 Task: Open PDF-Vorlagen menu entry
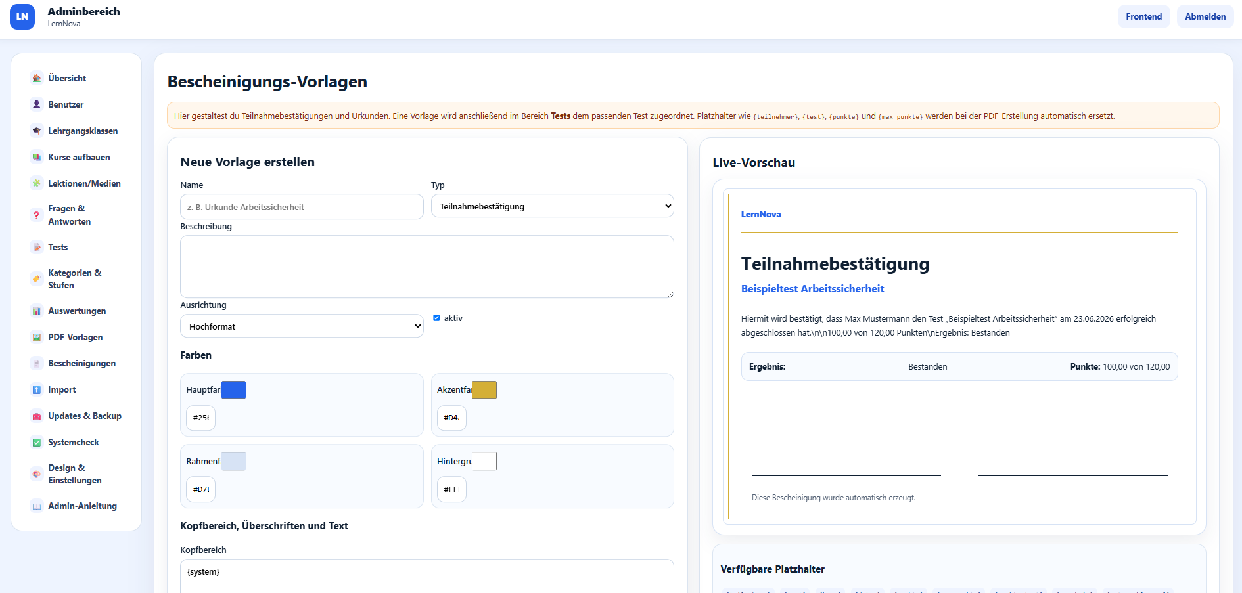pyautogui.click(x=76, y=337)
